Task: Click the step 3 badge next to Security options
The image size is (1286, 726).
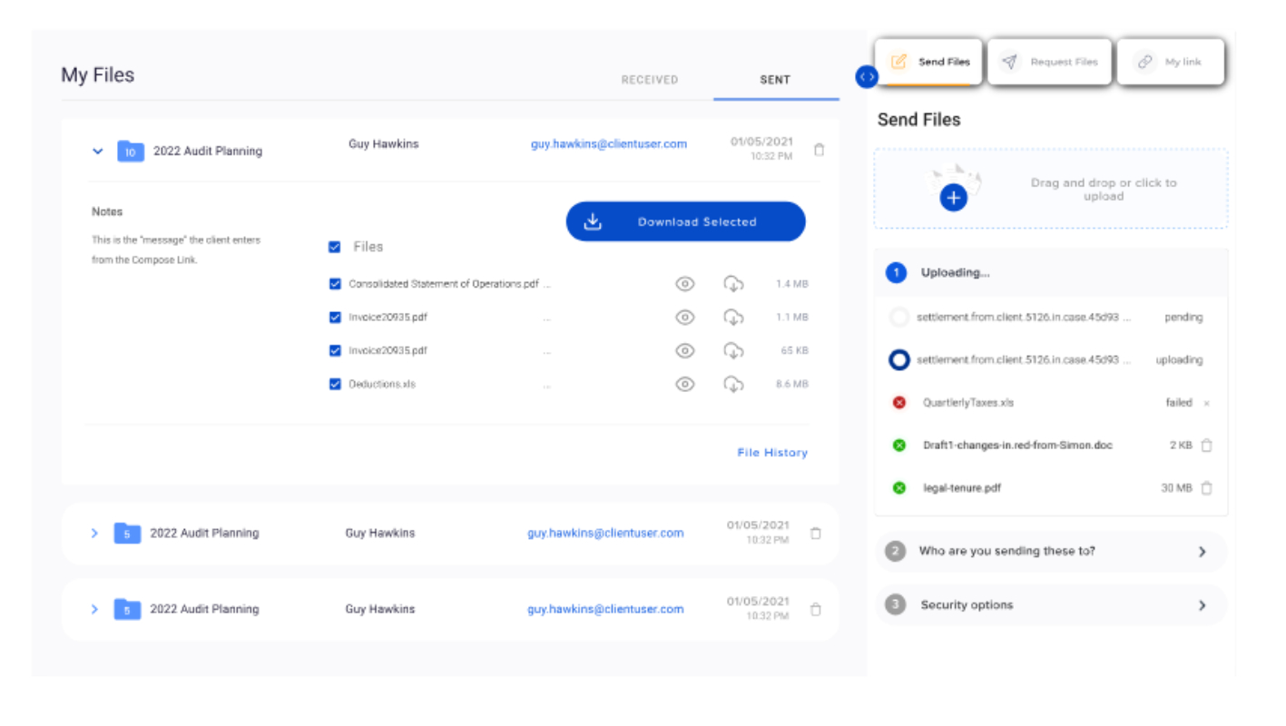Action: (896, 604)
